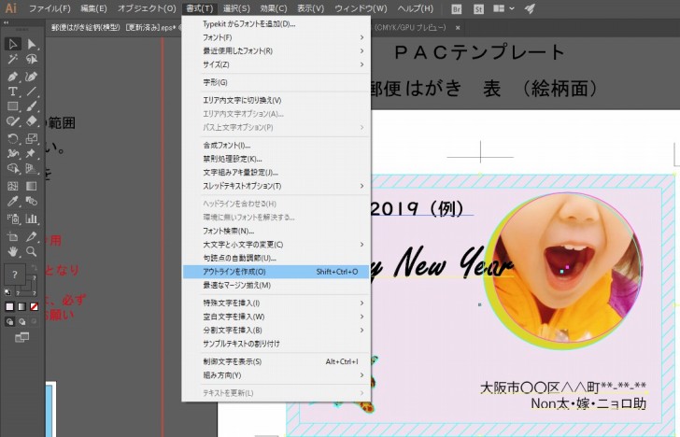The height and width of the screenshot is (437, 680).
Task: Select the Rectangle tool
Action: [x=12, y=106]
